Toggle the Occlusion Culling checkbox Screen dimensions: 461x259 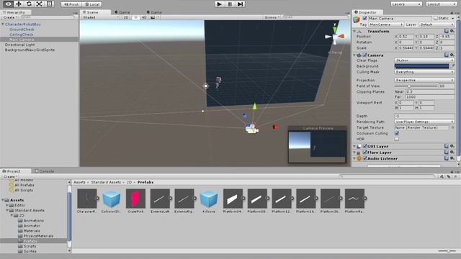coord(397,133)
